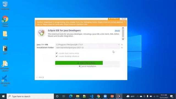
Task: Open Task View on the taskbar
Action: tap(64, 96)
